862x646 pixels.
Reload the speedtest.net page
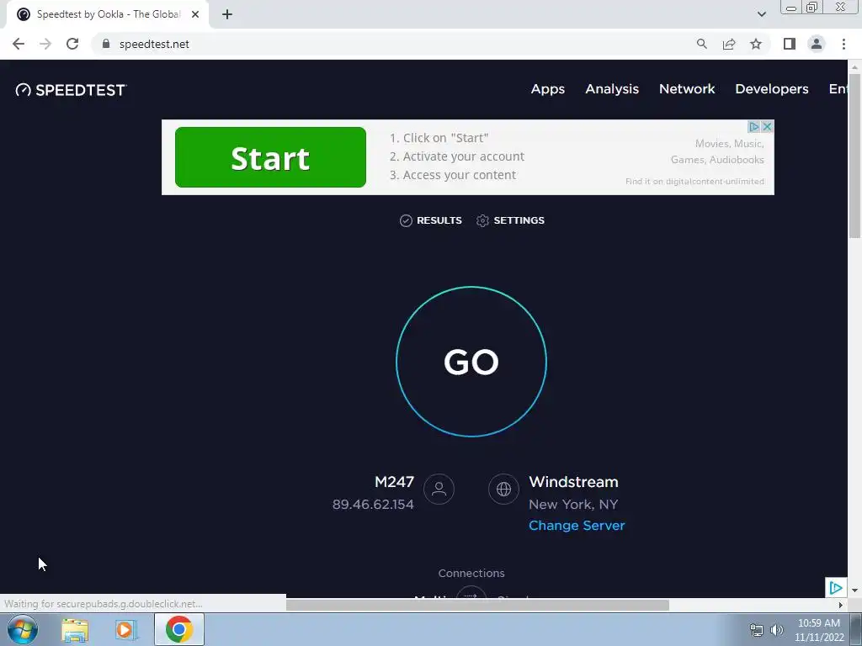72,44
